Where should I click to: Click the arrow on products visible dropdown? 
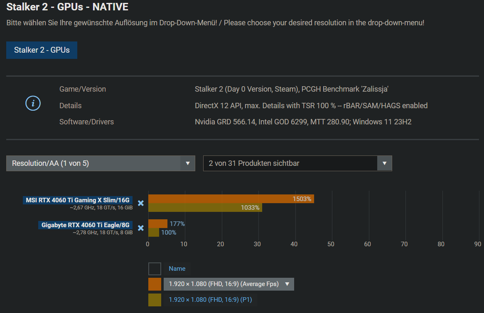point(384,163)
